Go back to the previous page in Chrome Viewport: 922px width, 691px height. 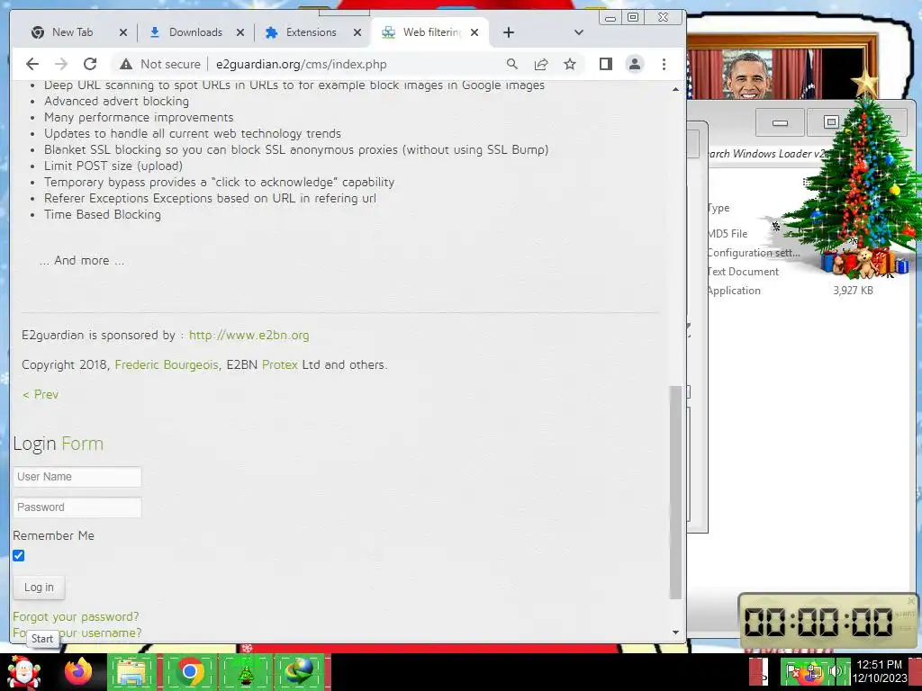32,64
